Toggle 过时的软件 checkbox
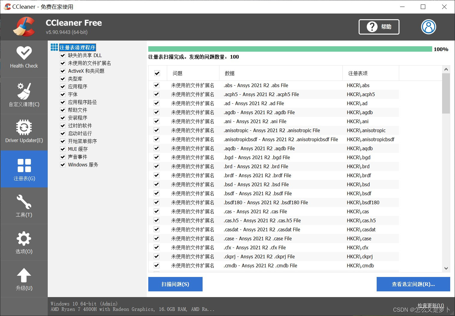 click(63, 126)
